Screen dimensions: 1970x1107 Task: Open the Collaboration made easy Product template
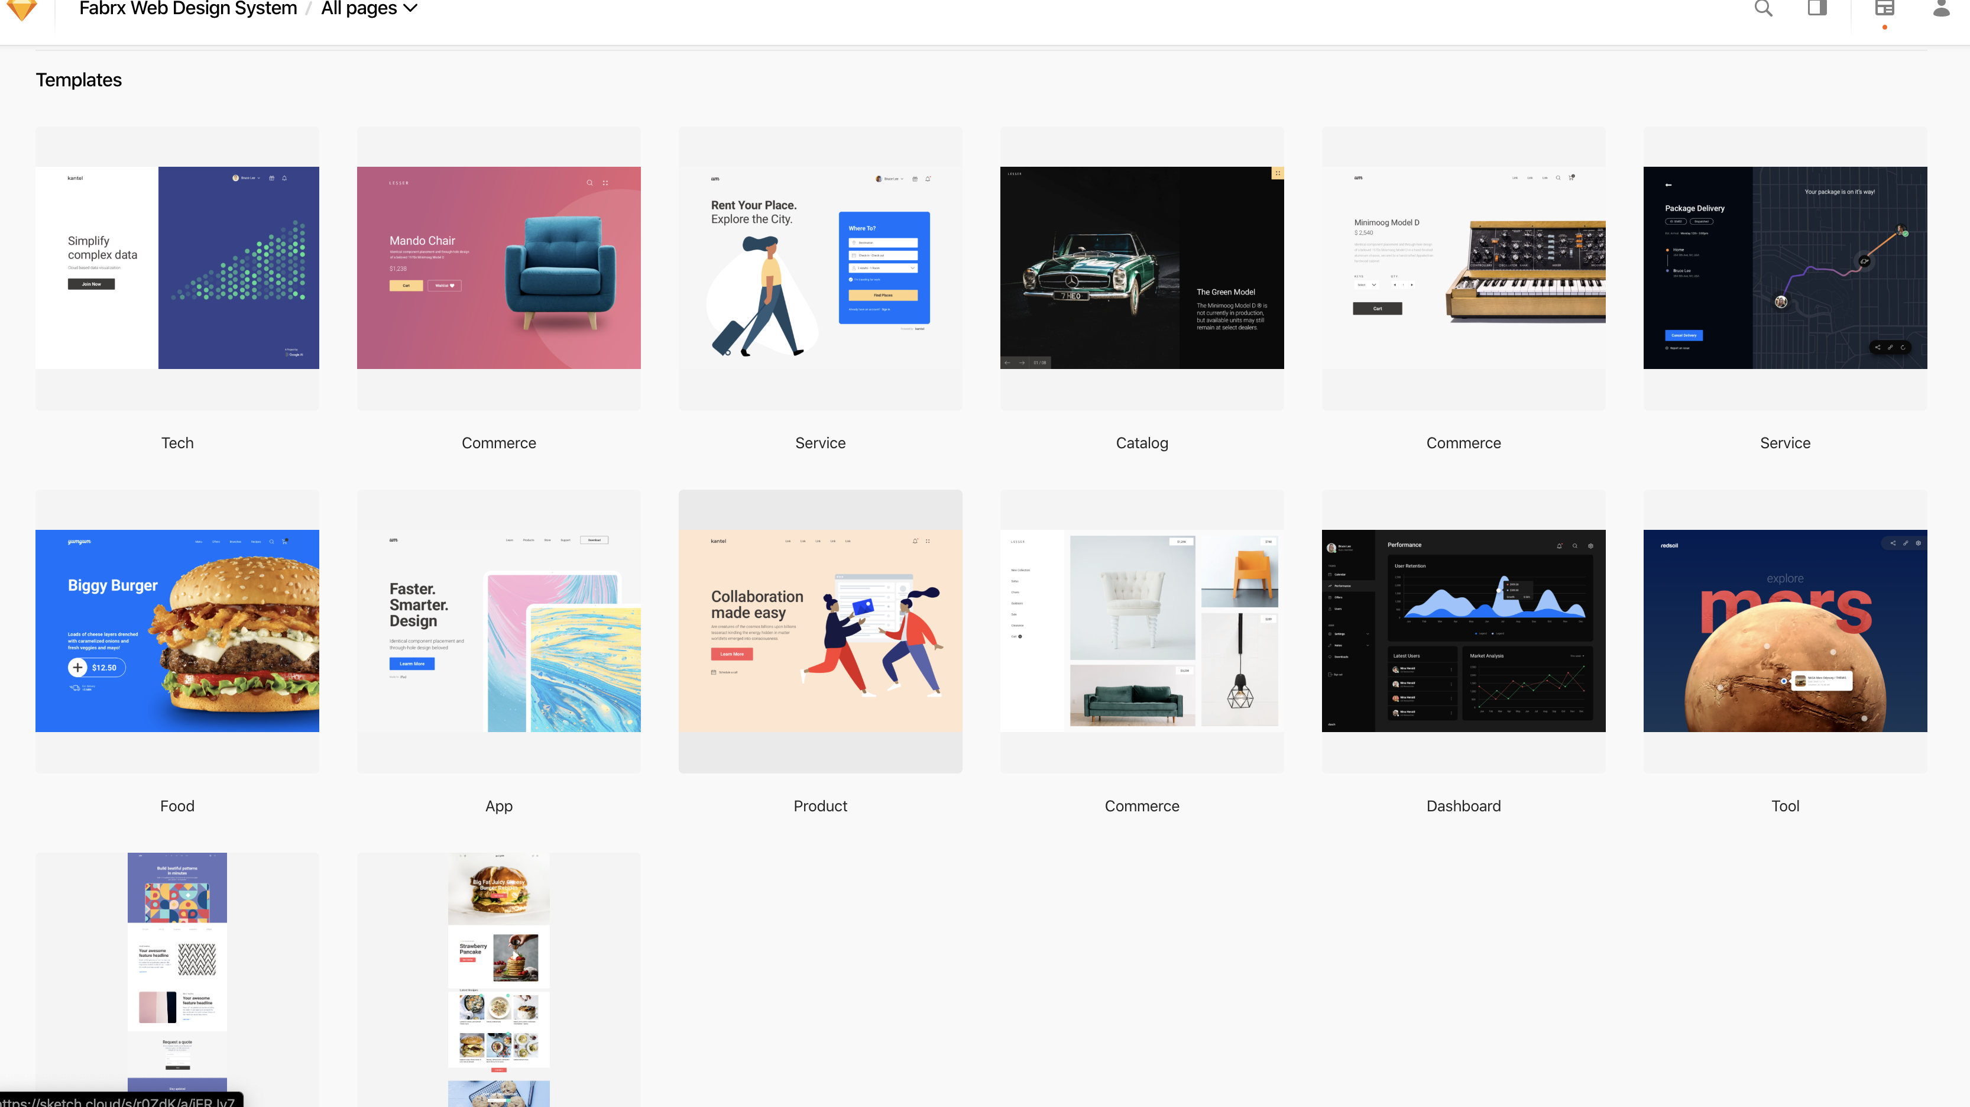pos(820,630)
